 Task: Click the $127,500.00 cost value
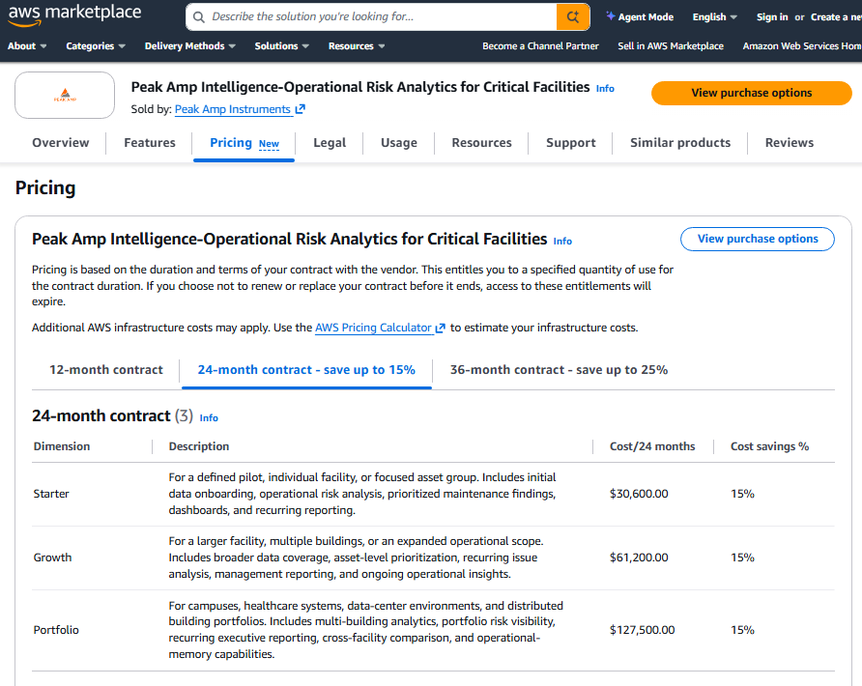point(642,630)
